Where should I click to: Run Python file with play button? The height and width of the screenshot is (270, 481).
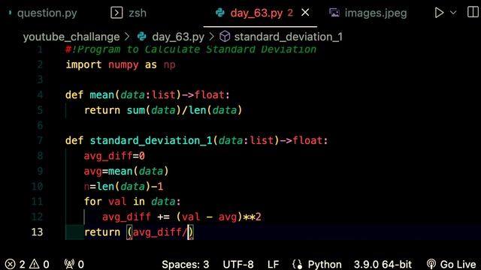[x=439, y=13]
